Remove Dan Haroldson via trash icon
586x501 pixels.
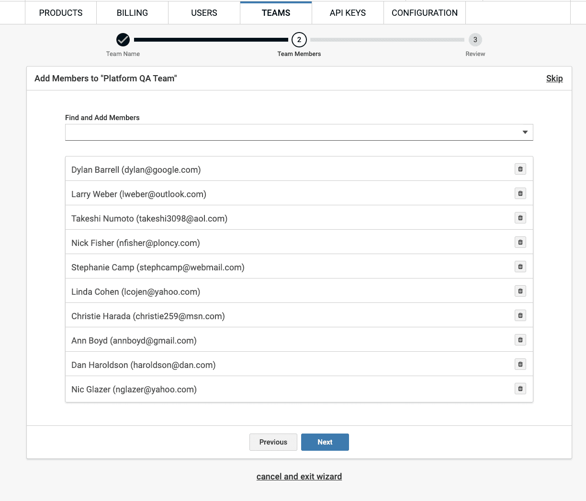pyautogui.click(x=520, y=364)
